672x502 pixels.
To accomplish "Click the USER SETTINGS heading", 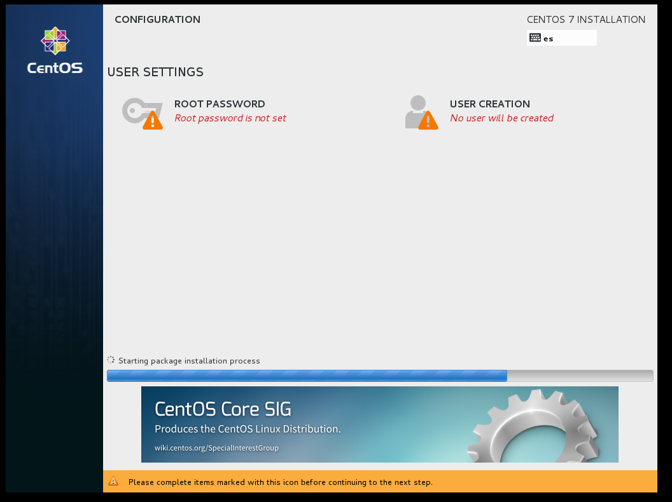I will (155, 72).
